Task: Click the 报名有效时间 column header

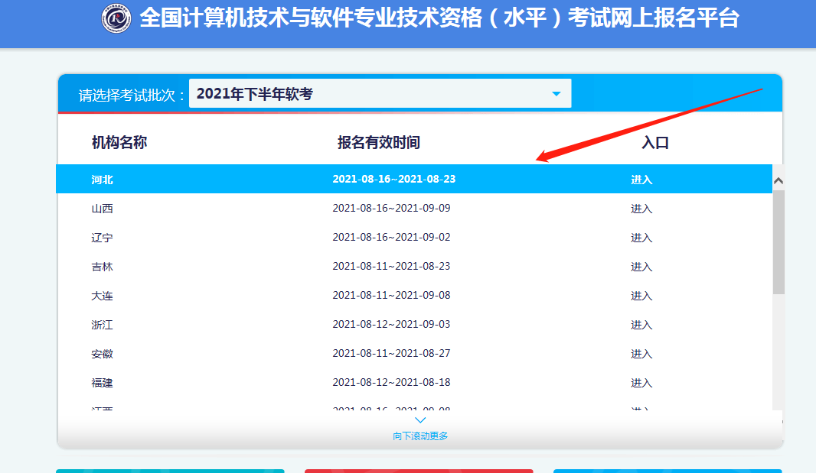Action: 379,142
